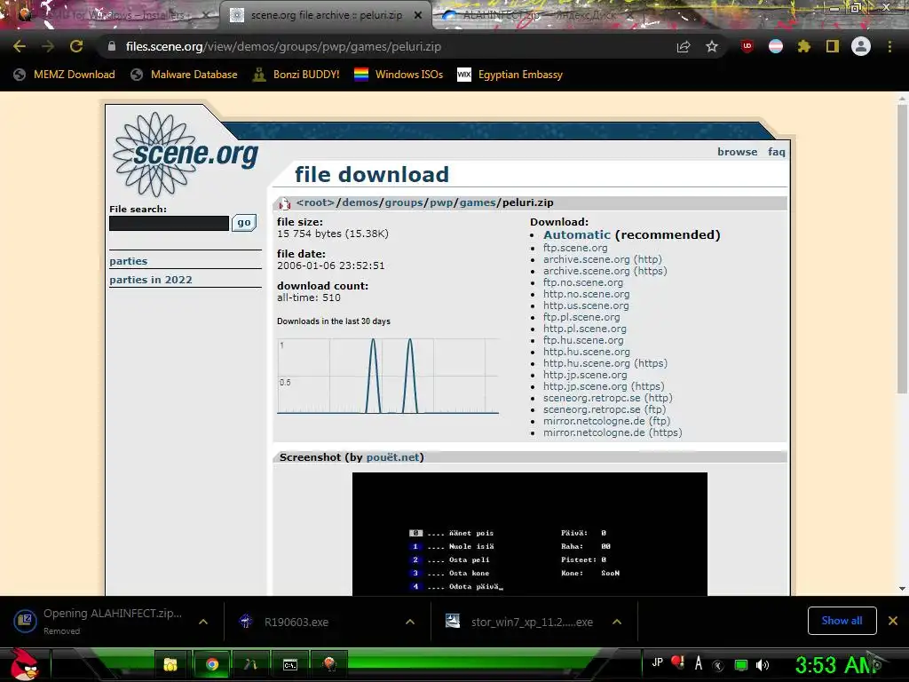Open the Bonzi BUDDY! bookmark
This screenshot has height=682, width=909.
296,75
